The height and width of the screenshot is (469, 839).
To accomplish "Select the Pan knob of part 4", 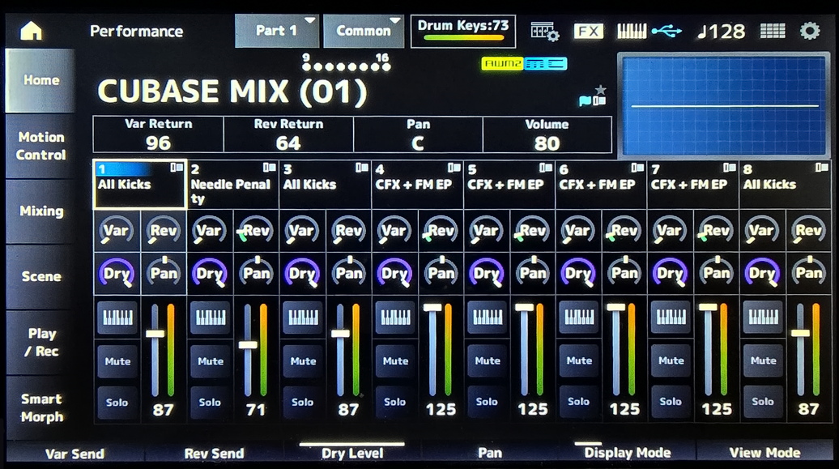I will (x=441, y=274).
